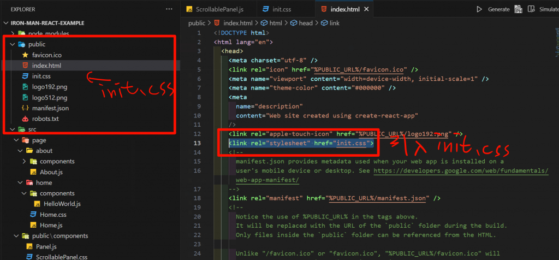Expand the components folder under about
The height and width of the screenshot is (260, 559).
point(24,161)
